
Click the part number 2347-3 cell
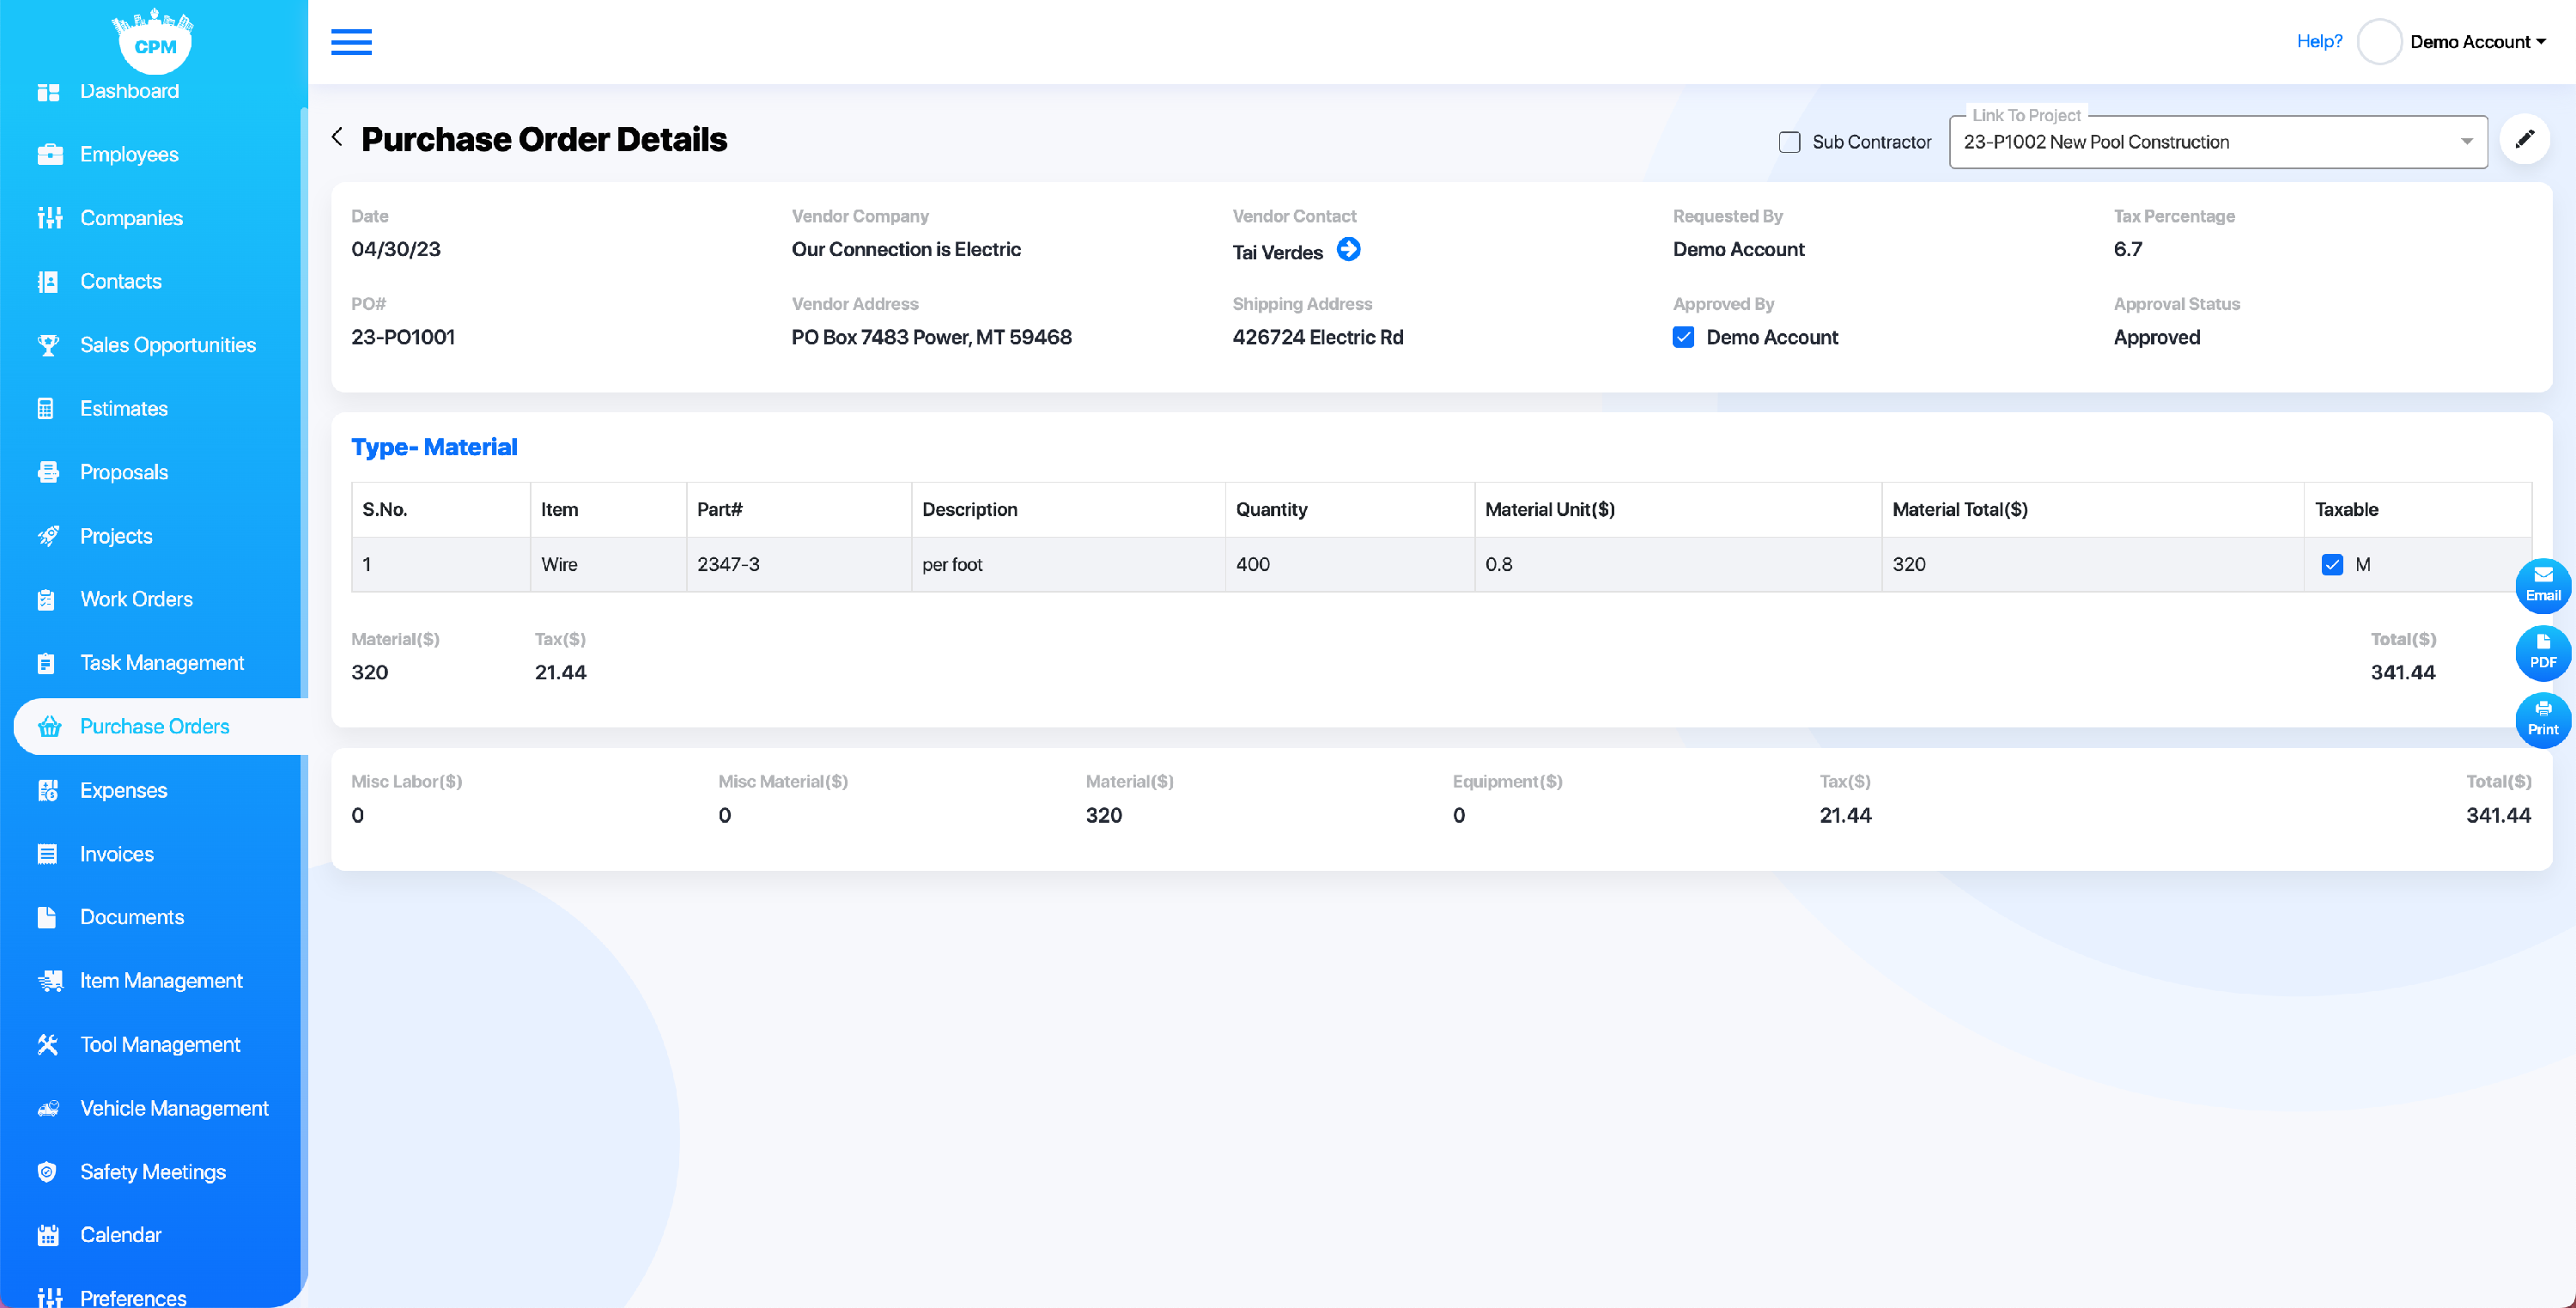click(x=798, y=565)
